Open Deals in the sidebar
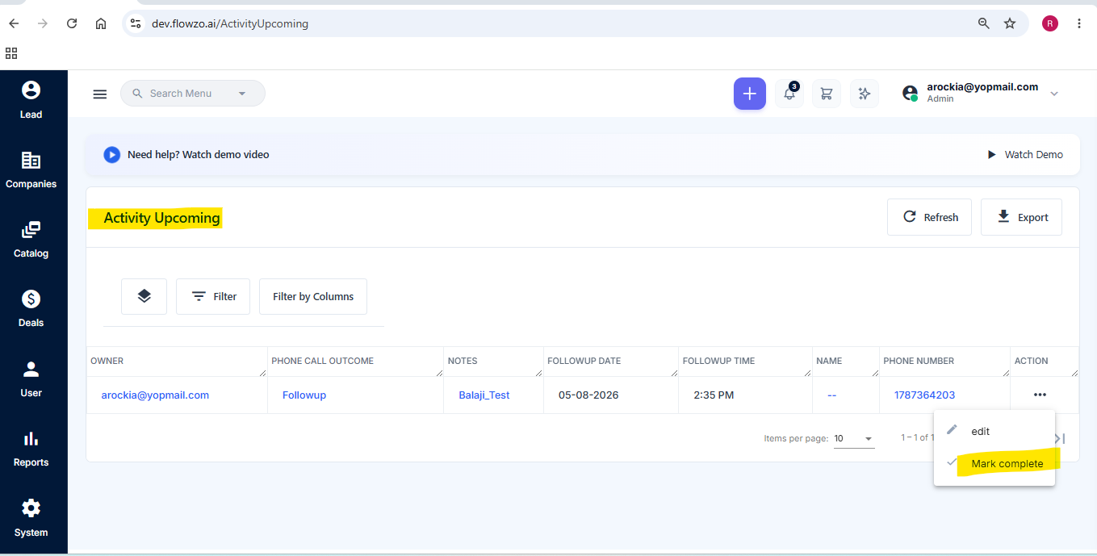This screenshot has height=556, width=1097. click(x=31, y=309)
